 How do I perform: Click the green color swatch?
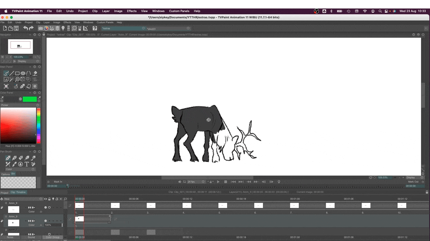pos(30,99)
